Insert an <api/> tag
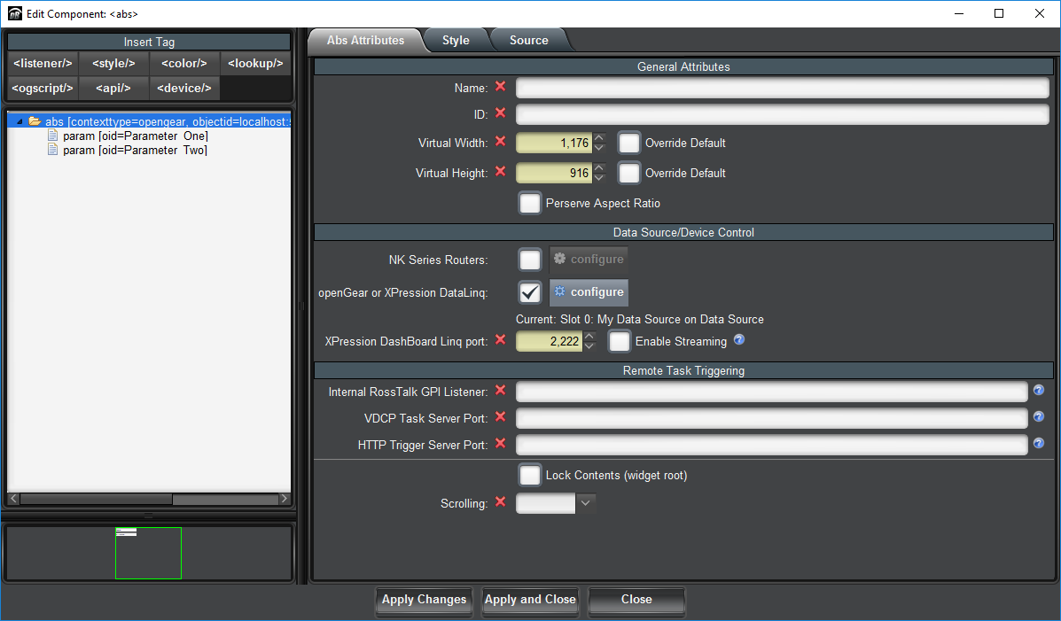The height and width of the screenshot is (621, 1061). (113, 88)
